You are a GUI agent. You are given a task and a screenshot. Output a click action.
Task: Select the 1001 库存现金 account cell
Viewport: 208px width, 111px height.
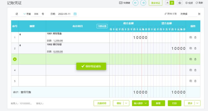(77, 37)
